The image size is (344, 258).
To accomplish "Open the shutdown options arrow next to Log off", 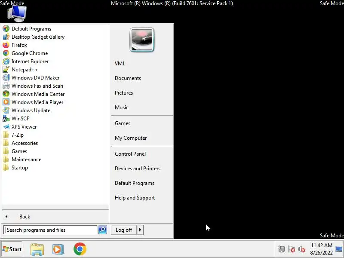I will tap(140, 230).
